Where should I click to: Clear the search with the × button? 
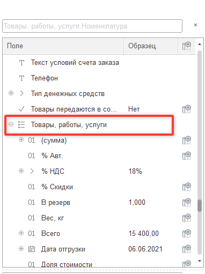coord(195,25)
